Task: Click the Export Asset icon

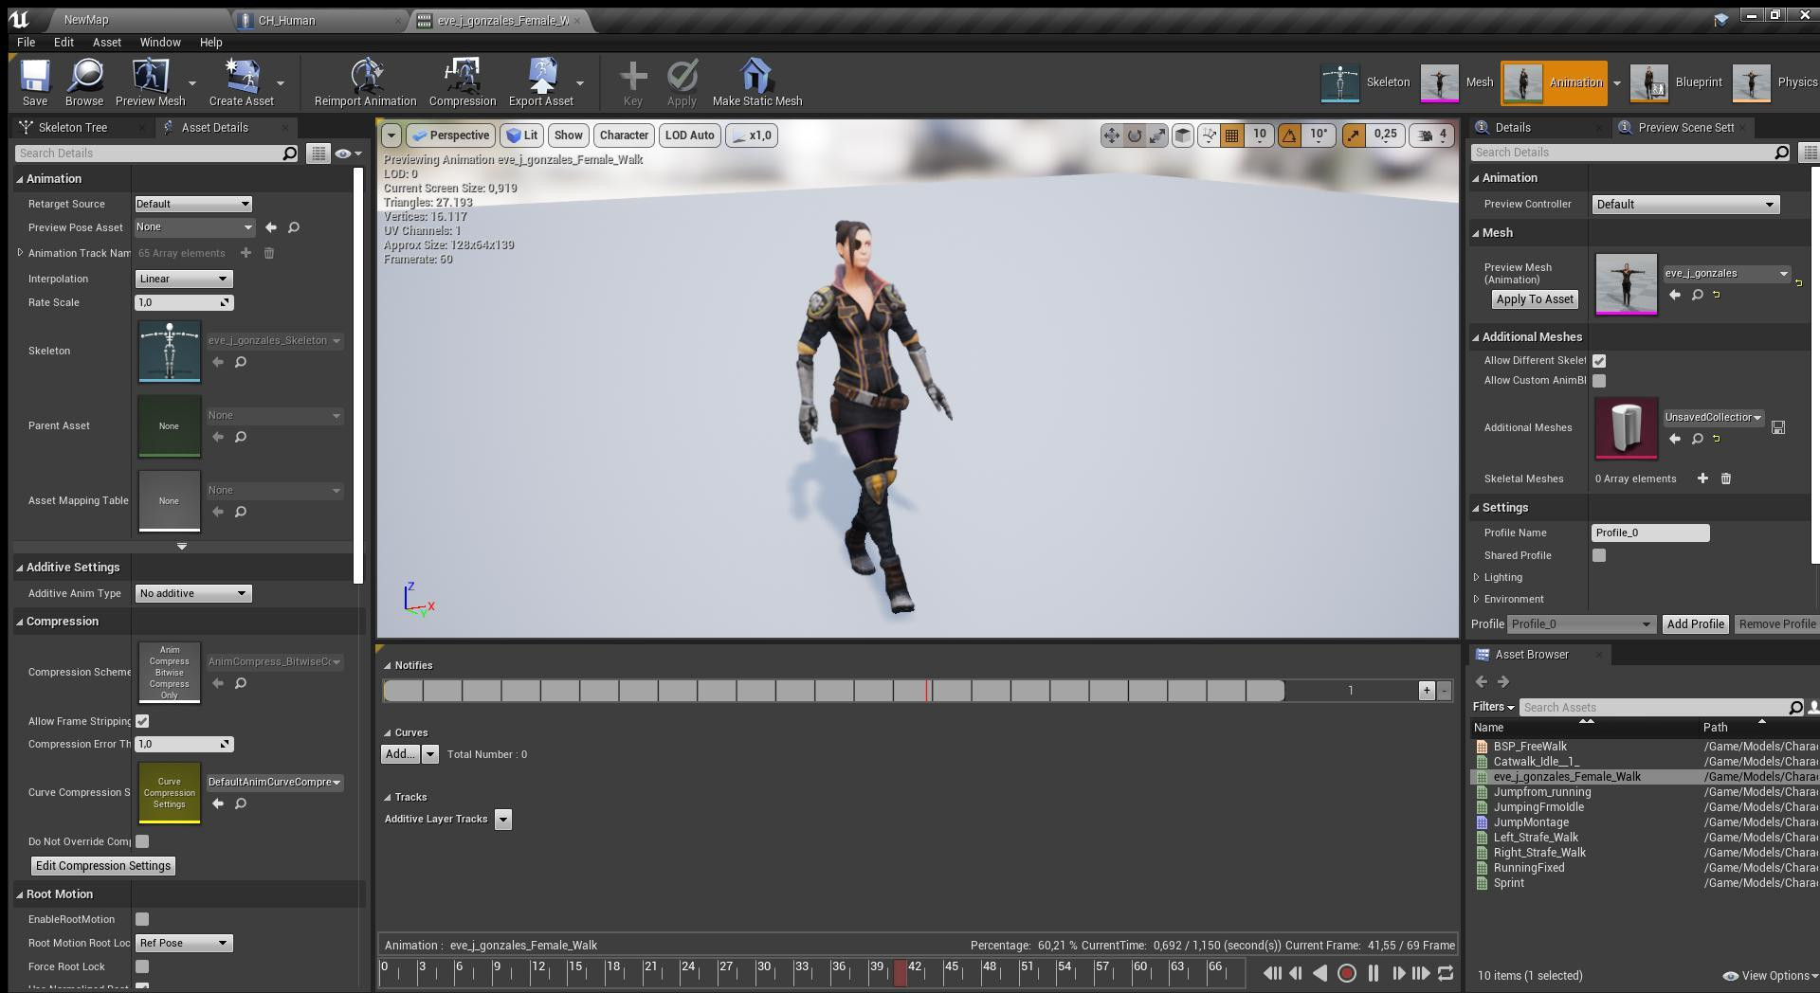Action: pyautogui.click(x=541, y=82)
